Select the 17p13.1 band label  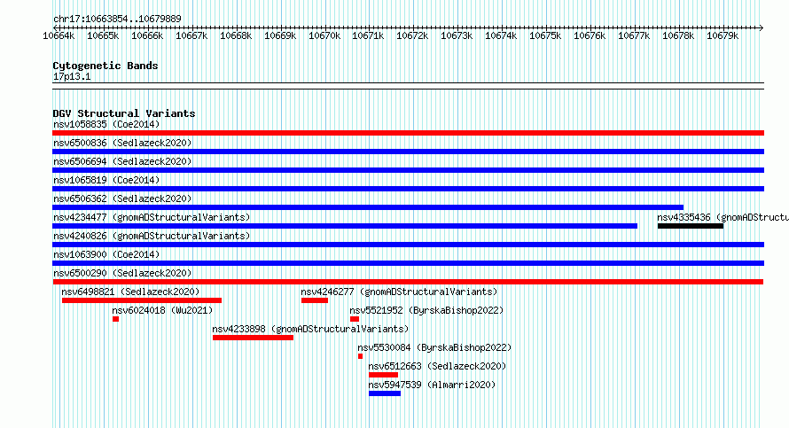click(72, 76)
